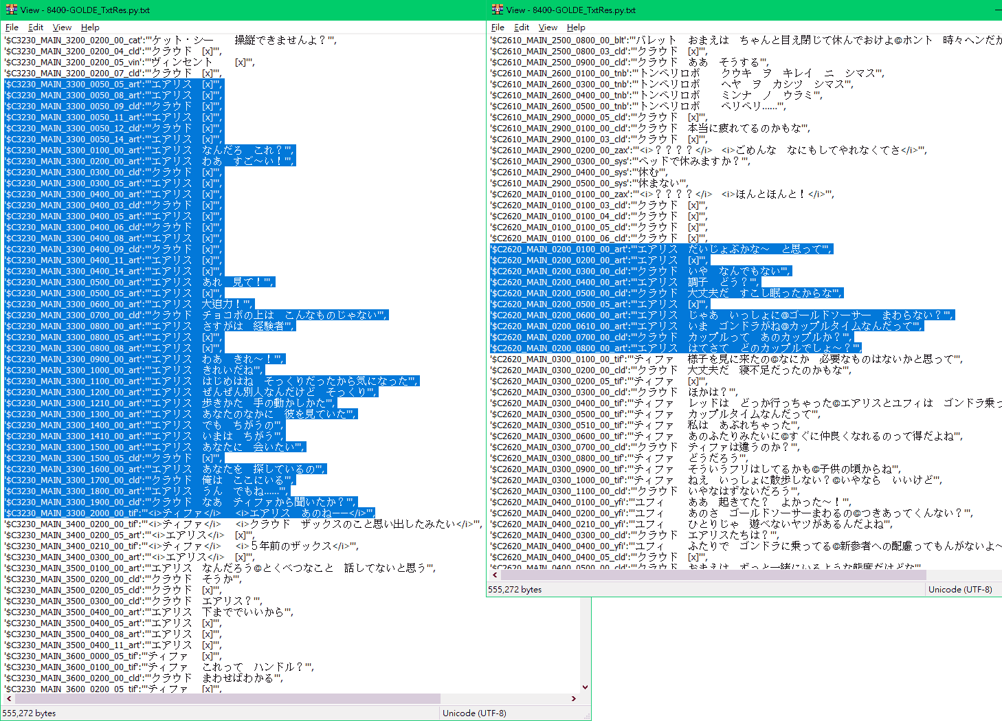Click the line '$C2620_MAIN_0300_1100_00_cld'

(x=645, y=491)
